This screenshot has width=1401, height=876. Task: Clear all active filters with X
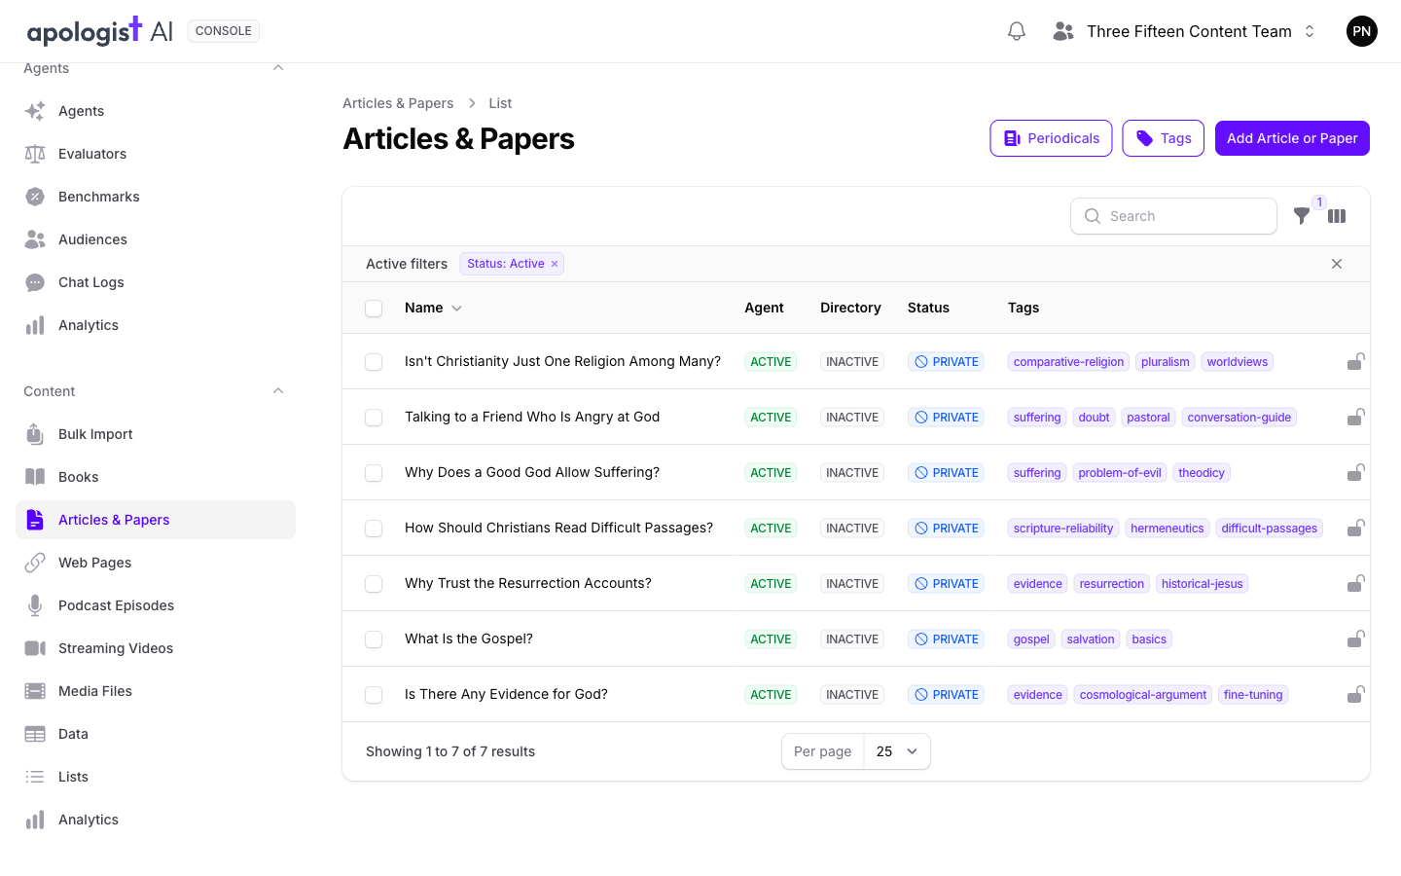pyautogui.click(x=1337, y=264)
